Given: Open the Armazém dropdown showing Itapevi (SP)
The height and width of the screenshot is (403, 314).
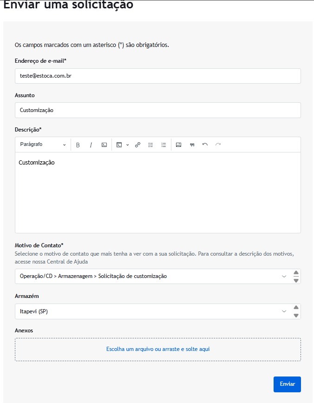Looking at the screenshot, I should [284, 311].
